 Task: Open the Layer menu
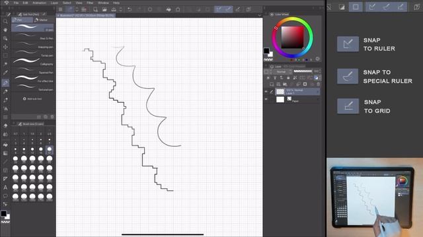(x=54, y=3)
